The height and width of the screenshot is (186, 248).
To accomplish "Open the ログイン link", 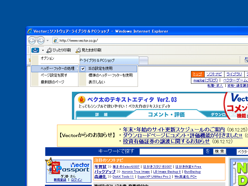I will 77,180.
